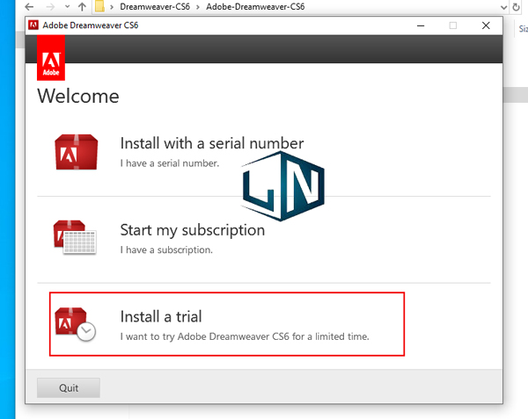528x419 pixels.
Task: Click the Adobe logo in the header
Action: 51,58
